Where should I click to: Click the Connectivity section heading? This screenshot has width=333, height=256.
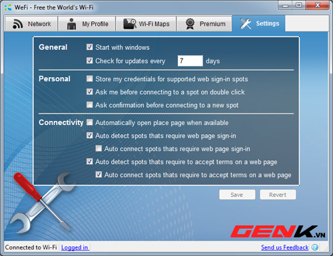coord(61,122)
